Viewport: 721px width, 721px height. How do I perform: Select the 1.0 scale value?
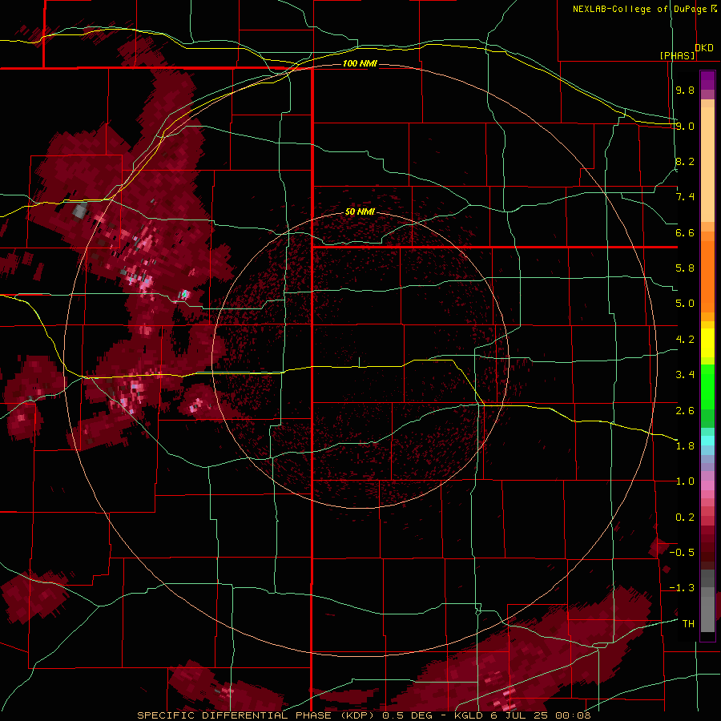685,481
